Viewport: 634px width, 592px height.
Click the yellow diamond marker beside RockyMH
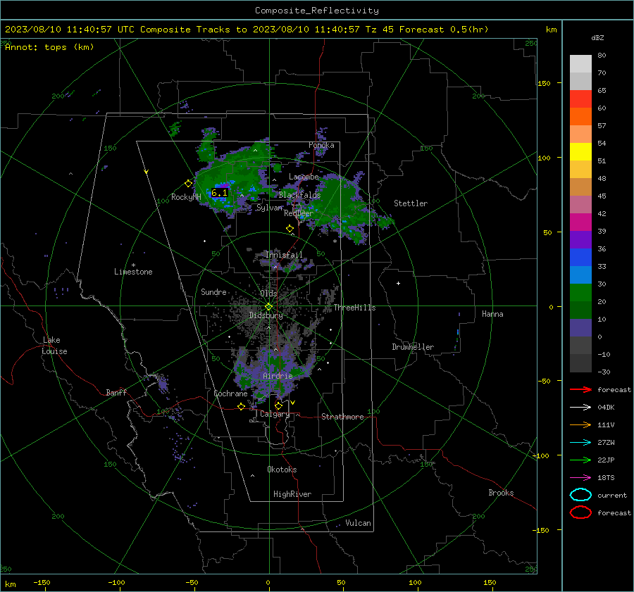coord(188,184)
